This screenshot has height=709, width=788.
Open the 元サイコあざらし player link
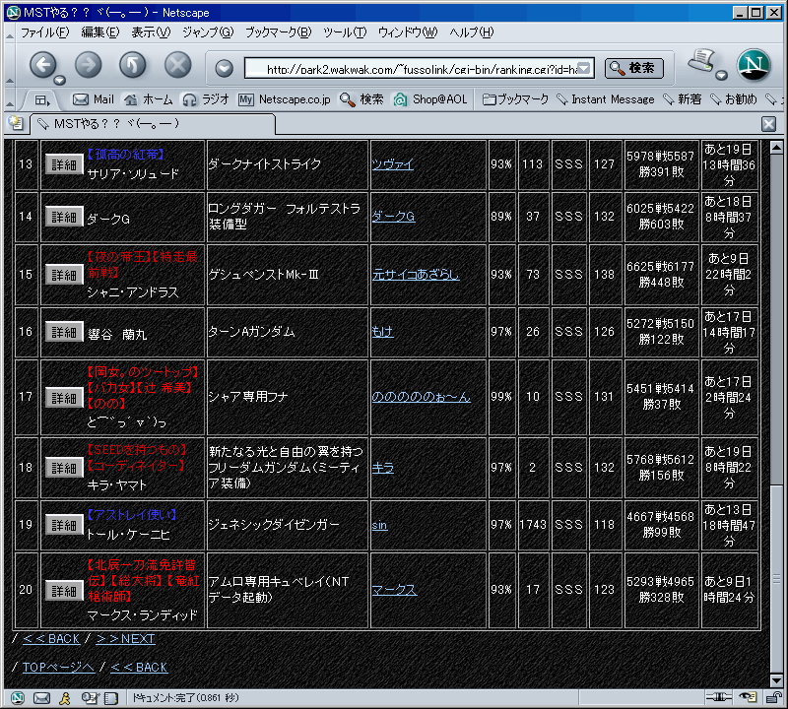(x=416, y=275)
